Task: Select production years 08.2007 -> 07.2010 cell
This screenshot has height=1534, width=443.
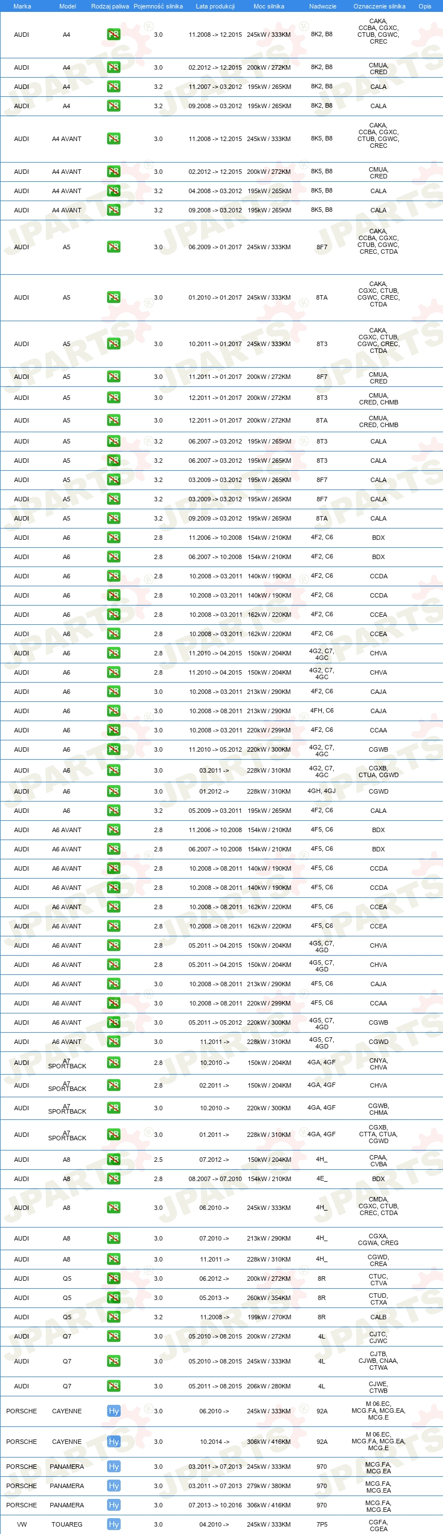Action: pos(215,1178)
